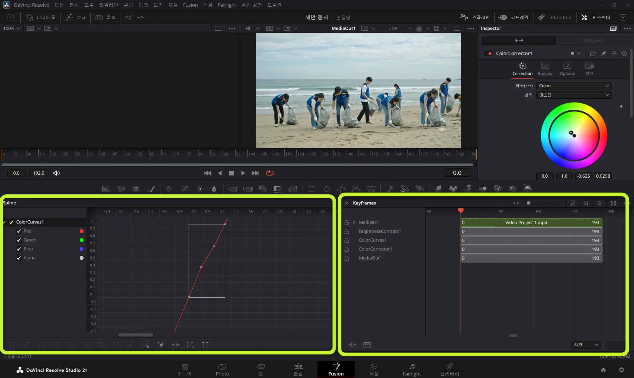
Task: Pin the ColorCorrector1 inspector
Action: tap(604, 54)
